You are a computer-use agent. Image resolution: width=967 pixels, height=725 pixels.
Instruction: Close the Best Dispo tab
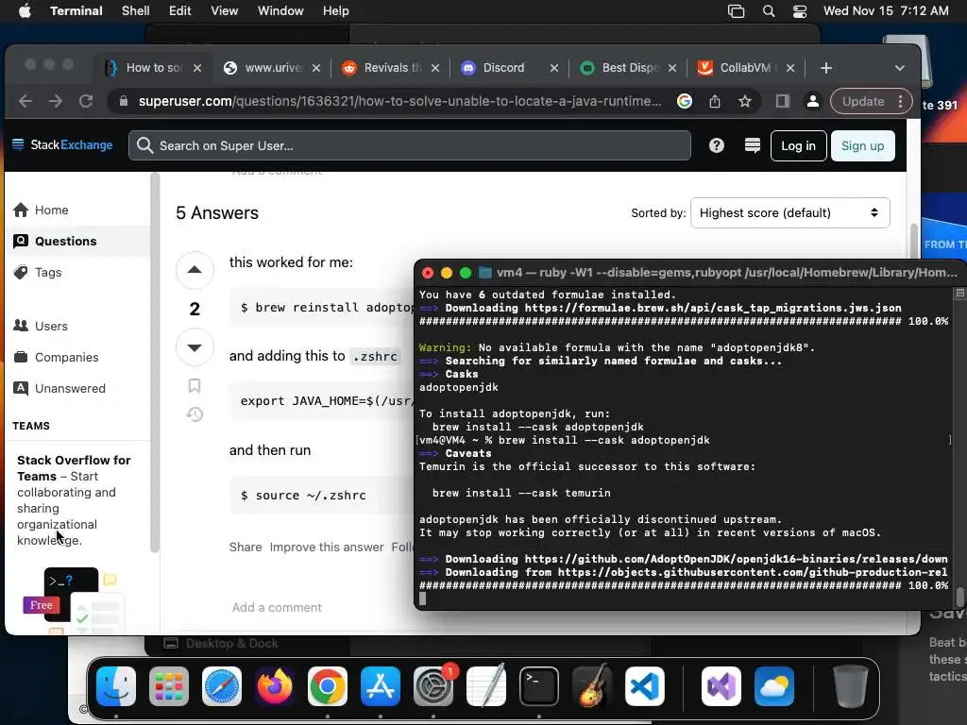click(x=672, y=68)
